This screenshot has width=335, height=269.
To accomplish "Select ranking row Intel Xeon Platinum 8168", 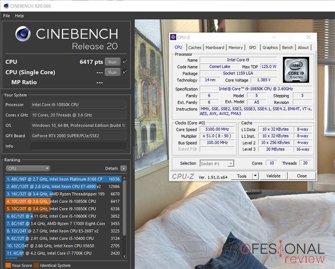I will [x=64, y=179].
